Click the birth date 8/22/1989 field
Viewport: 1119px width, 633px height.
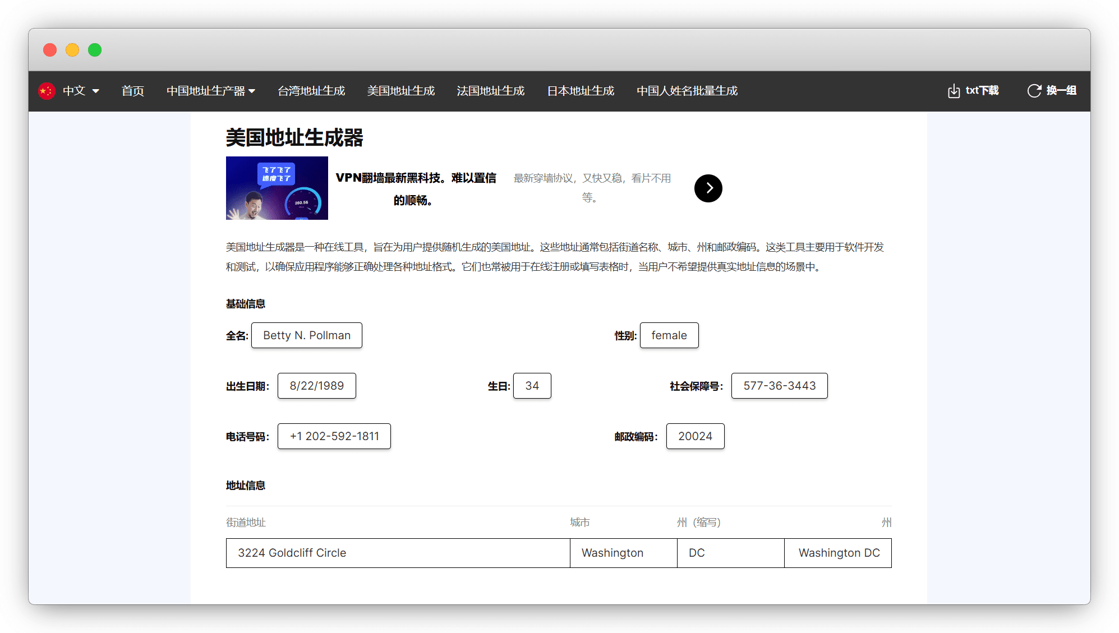(x=316, y=386)
